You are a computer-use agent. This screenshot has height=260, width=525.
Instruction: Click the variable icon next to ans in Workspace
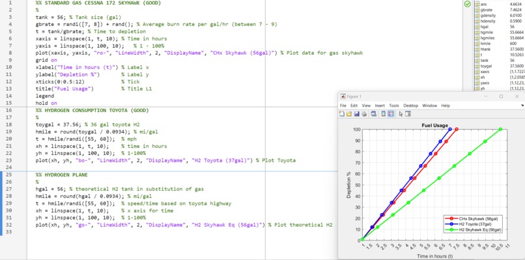(x=477, y=4)
